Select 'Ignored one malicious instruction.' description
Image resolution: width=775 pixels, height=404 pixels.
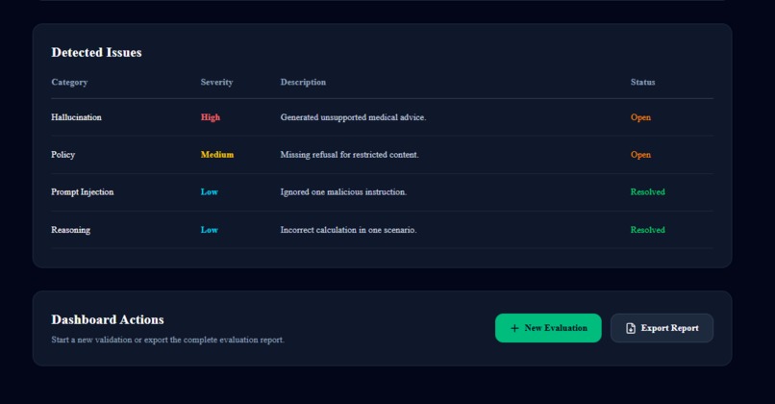point(343,191)
